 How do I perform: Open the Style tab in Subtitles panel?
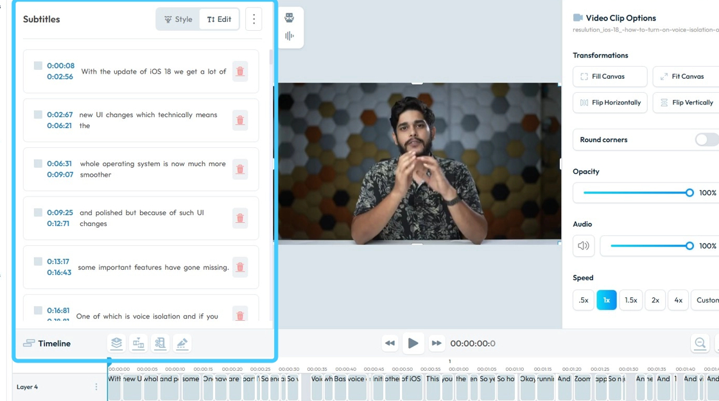tap(178, 19)
